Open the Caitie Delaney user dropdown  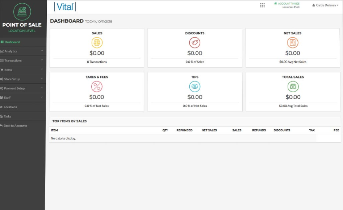tap(325, 5)
